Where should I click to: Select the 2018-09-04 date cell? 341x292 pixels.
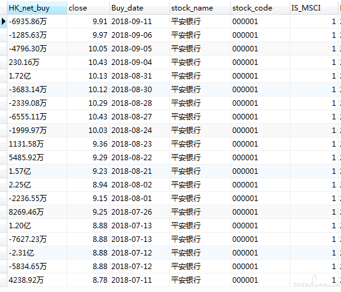point(140,62)
